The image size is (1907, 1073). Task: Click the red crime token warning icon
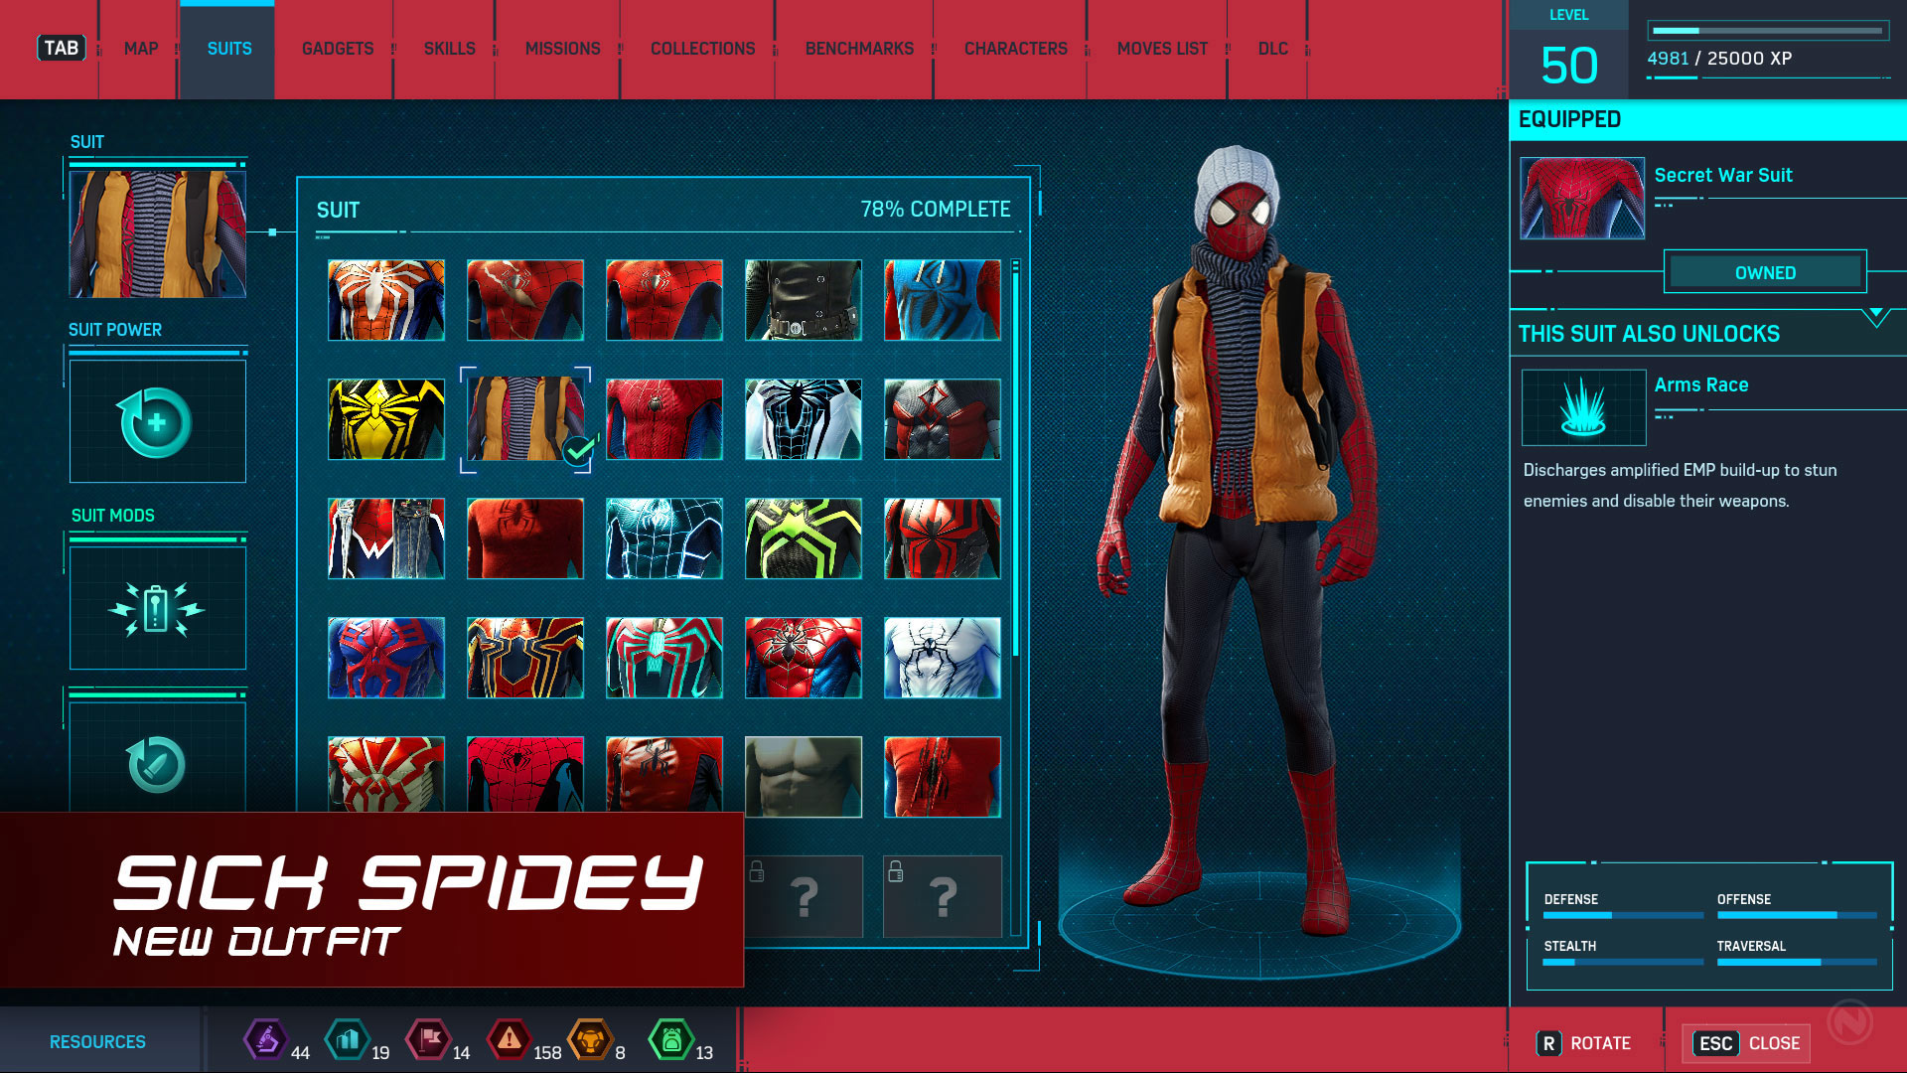[x=510, y=1040]
